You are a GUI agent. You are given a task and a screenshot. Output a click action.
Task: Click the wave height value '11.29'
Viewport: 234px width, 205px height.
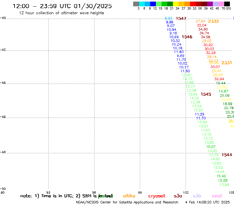(200, 114)
